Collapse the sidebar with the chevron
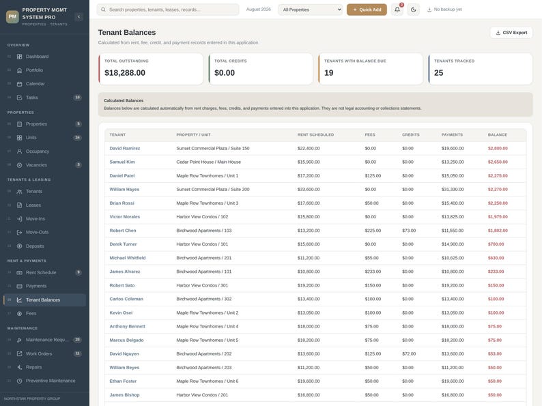The image size is (542, 406). [79, 16]
